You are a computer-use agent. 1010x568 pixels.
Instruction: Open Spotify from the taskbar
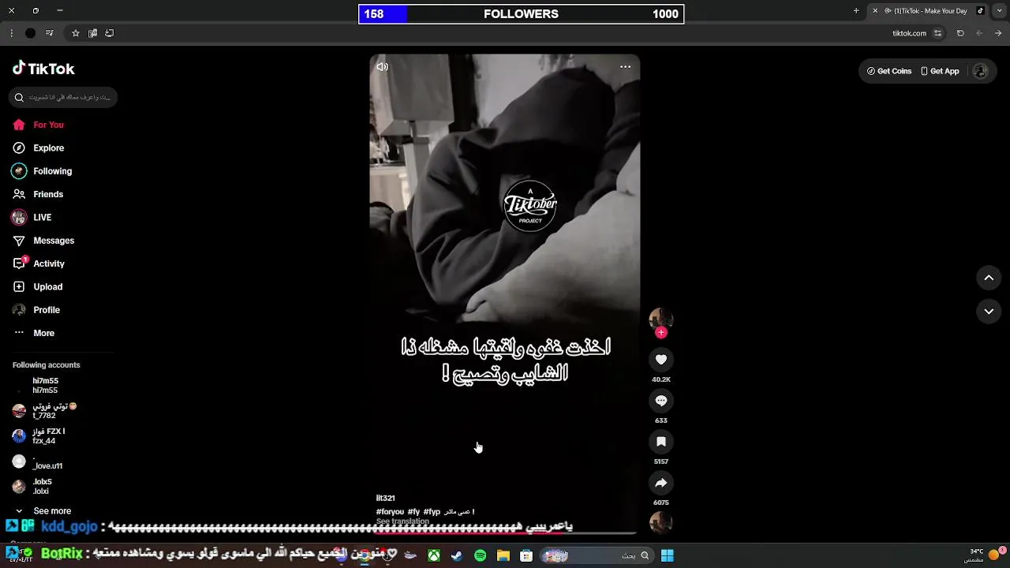click(480, 555)
